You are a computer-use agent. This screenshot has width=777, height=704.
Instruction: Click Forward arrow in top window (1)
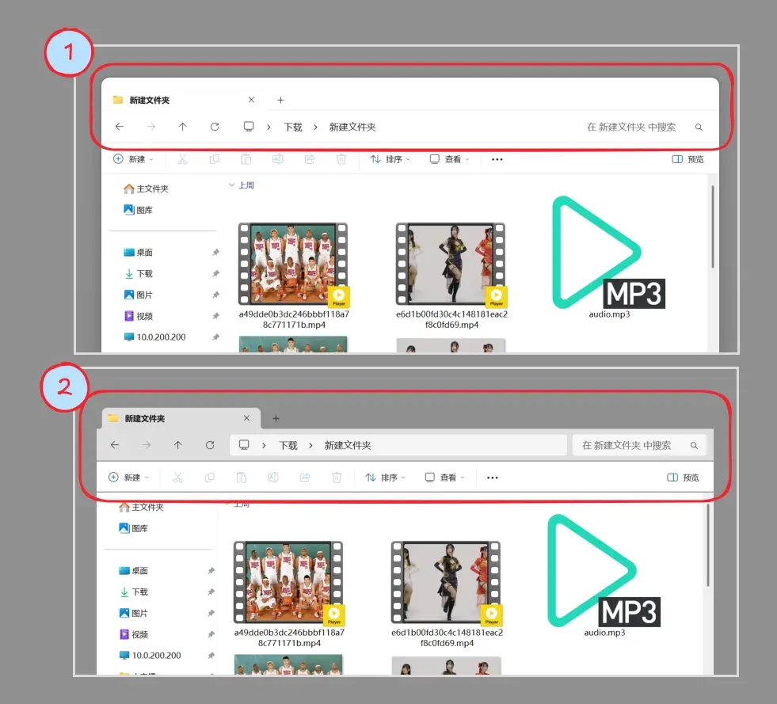point(151,127)
